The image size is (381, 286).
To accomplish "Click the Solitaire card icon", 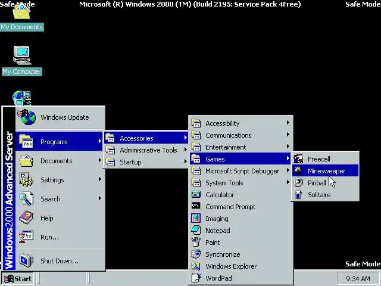I will [x=298, y=195].
